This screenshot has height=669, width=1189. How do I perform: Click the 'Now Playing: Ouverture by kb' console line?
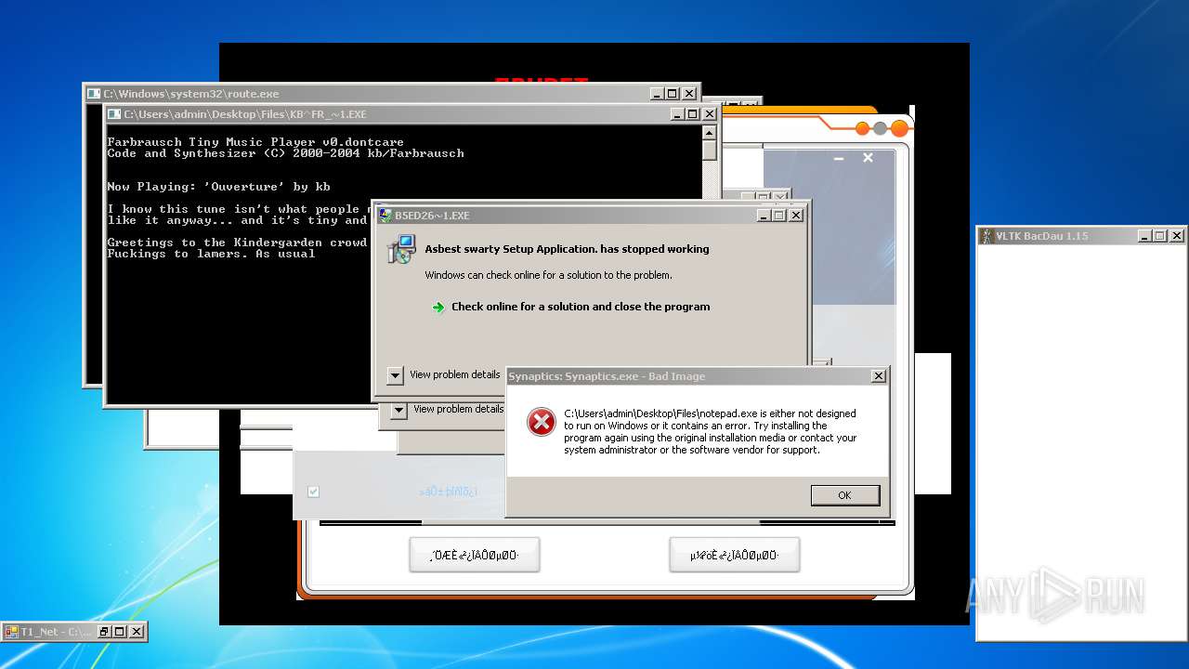pos(218,187)
